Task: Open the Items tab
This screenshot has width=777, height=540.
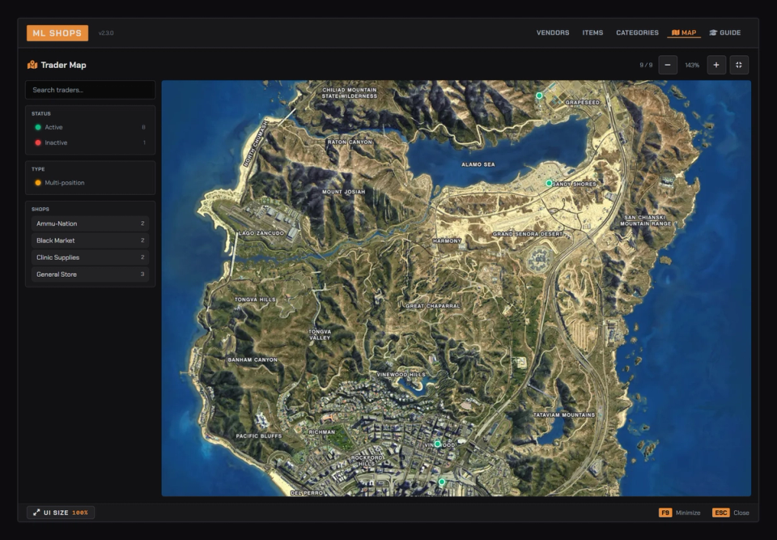Action: [592, 32]
